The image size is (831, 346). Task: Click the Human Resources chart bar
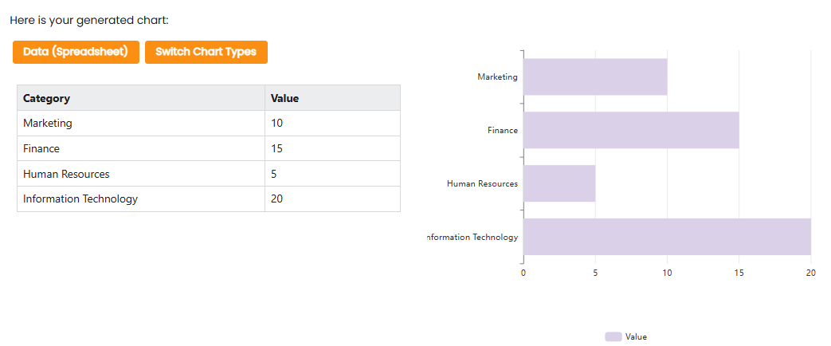tap(559, 183)
